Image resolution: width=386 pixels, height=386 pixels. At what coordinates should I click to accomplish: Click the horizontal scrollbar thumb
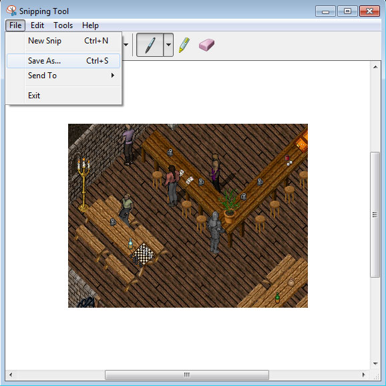pyautogui.click(x=187, y=375)
